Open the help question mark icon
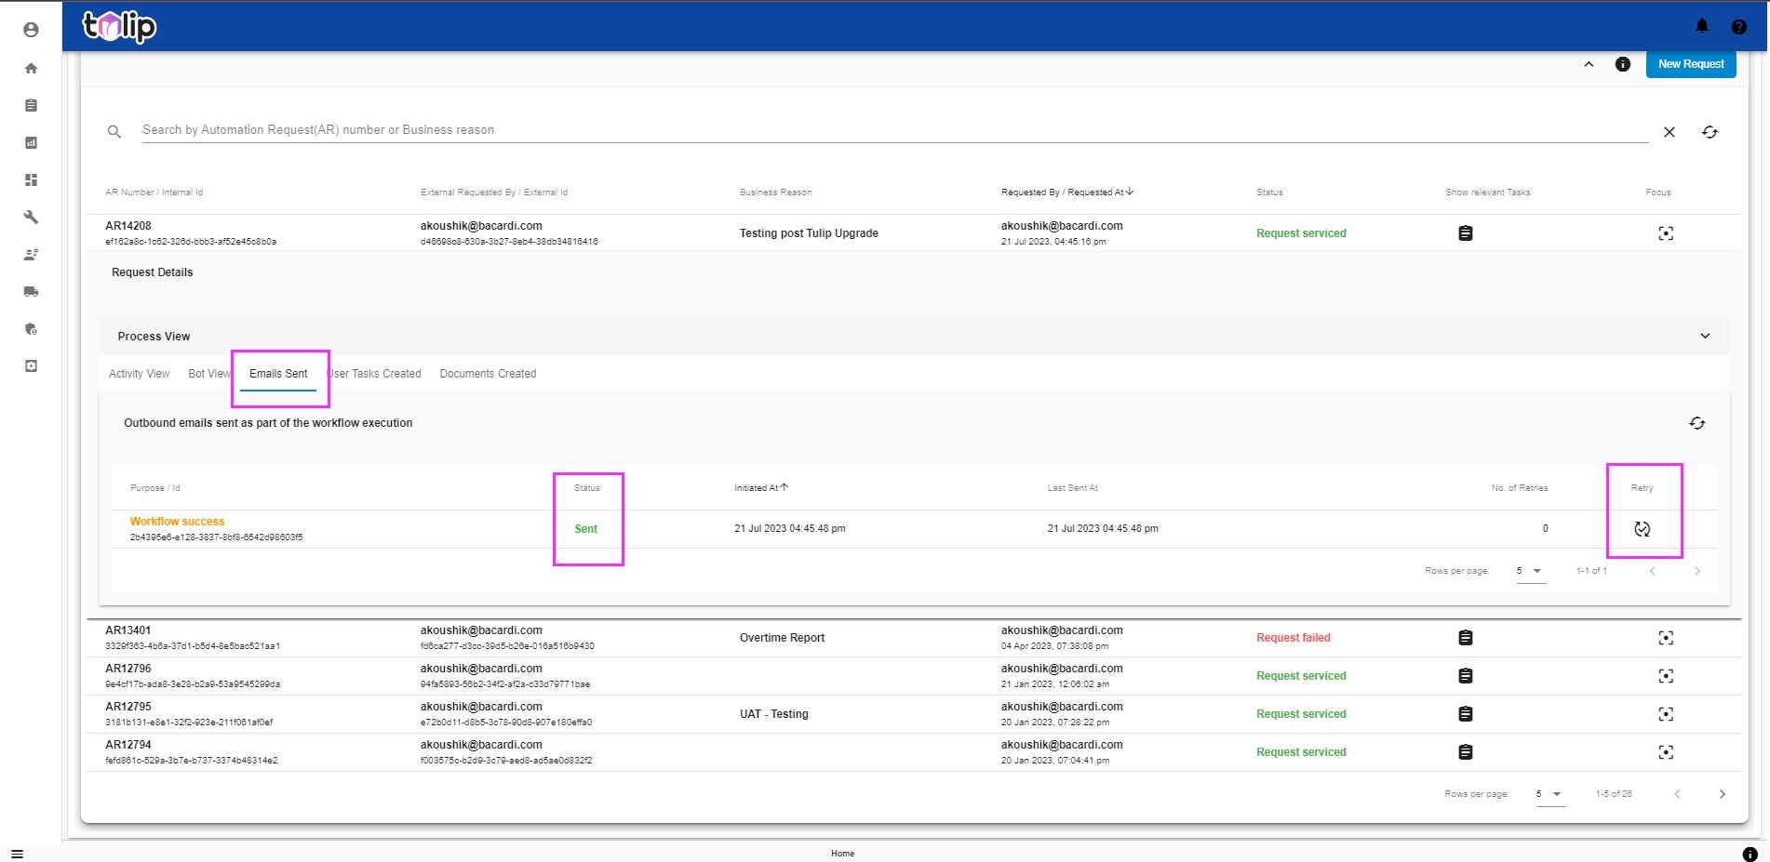 1738,27
